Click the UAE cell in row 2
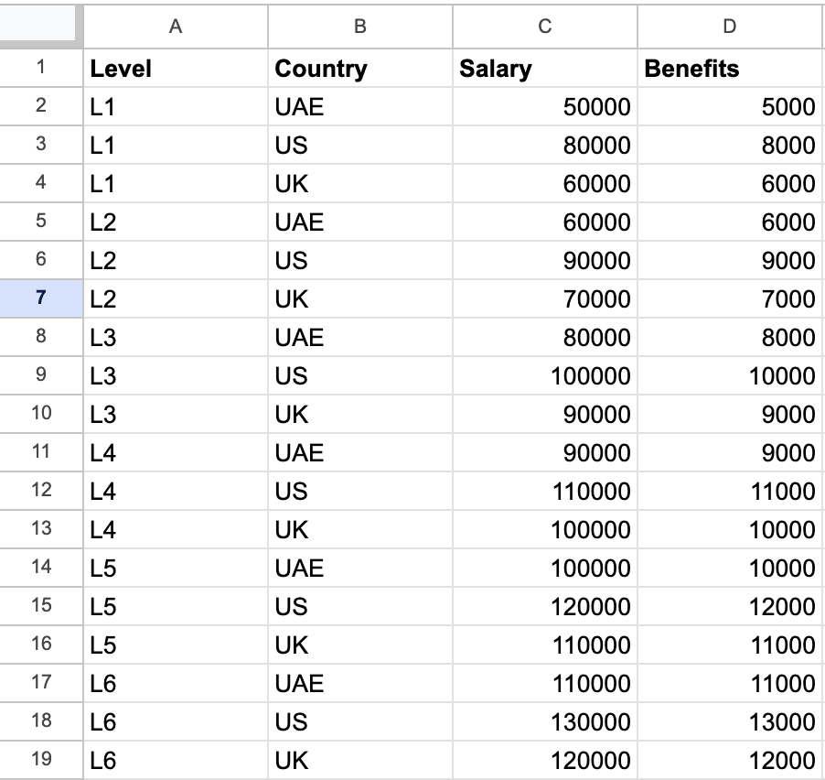This screenshot has width=825, height=780. [360, 107]
